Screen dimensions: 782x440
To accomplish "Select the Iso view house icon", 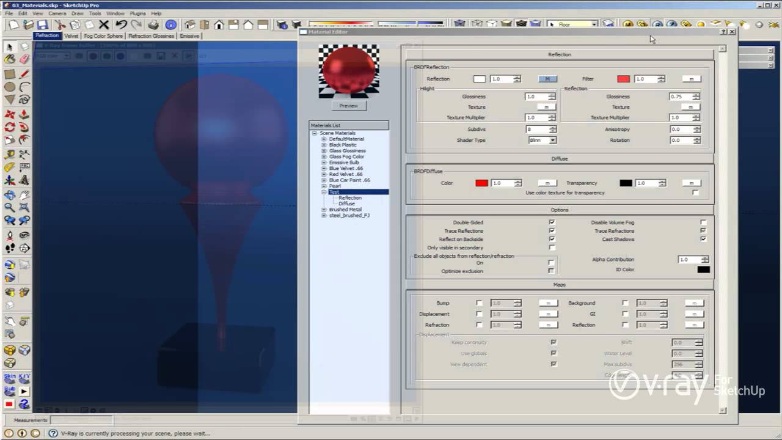I will click(190, 24).
